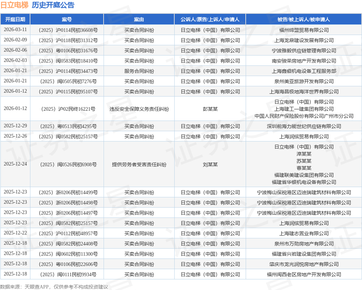Click the 违反安全保障义务责任纠纷 case cause

[139, 109]
